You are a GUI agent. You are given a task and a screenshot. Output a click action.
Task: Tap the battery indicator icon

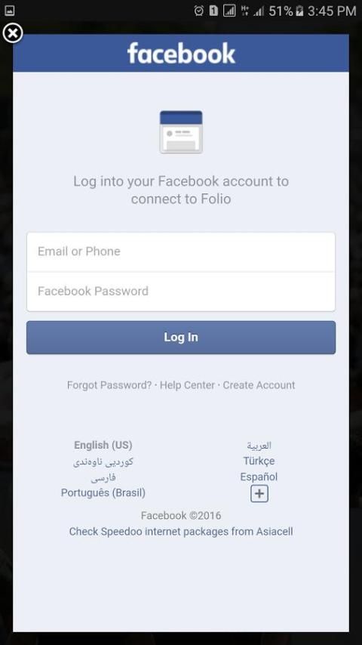coord(299,11)
